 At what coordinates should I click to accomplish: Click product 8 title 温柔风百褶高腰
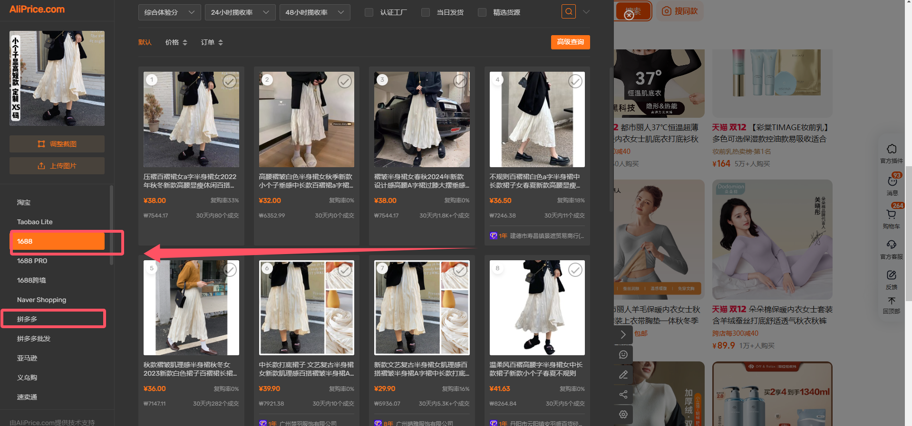click(536, 369)
